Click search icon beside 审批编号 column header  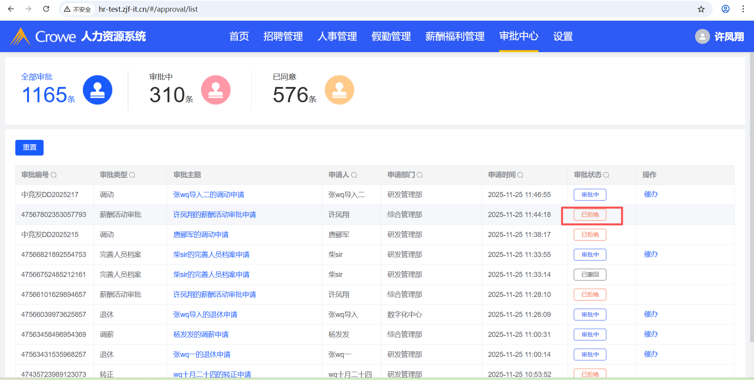(54, 175)
